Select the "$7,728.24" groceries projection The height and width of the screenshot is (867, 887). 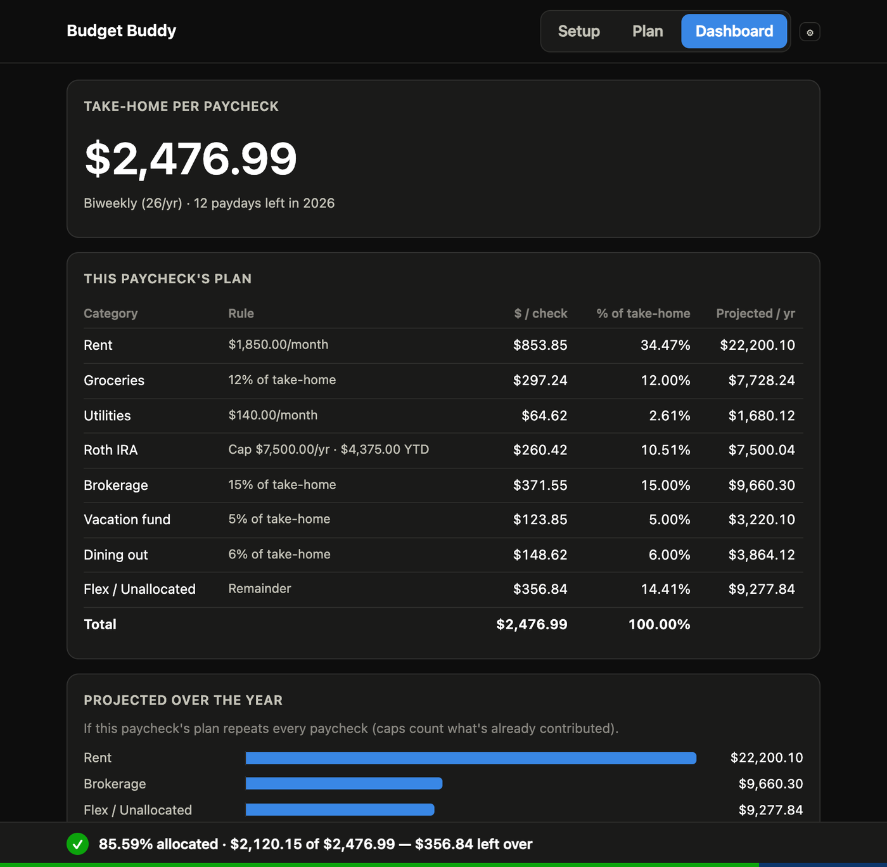(x=762, y=381)
